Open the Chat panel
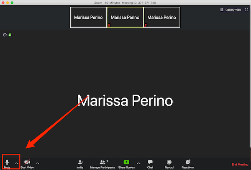 coord(150,162)
